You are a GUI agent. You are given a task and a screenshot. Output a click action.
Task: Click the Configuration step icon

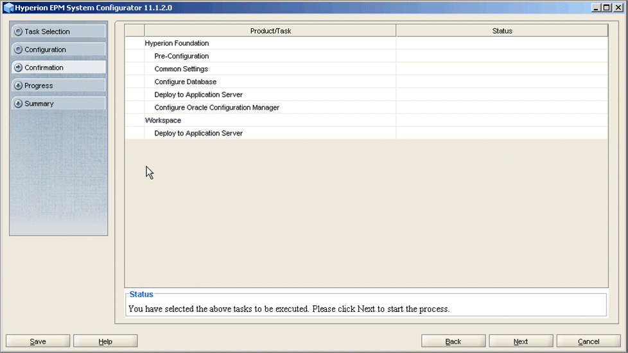(18, 49)
